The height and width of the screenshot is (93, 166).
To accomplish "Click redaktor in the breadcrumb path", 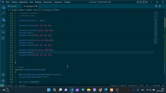I will 29,10.
